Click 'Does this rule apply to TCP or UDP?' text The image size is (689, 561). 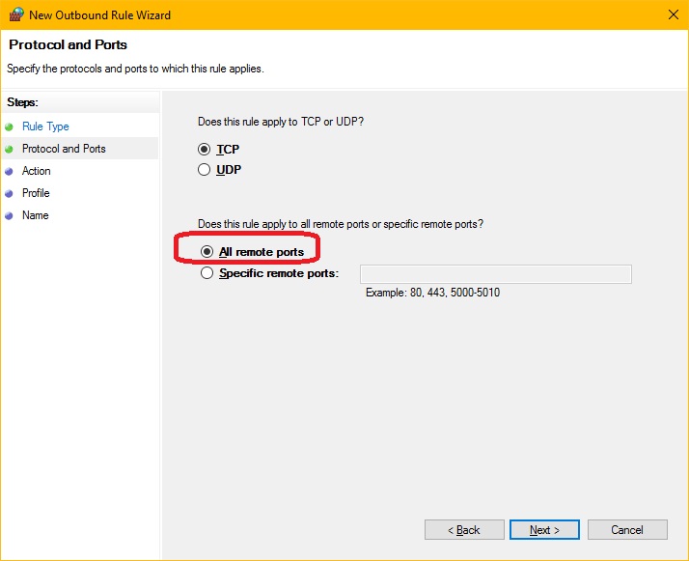281,122
